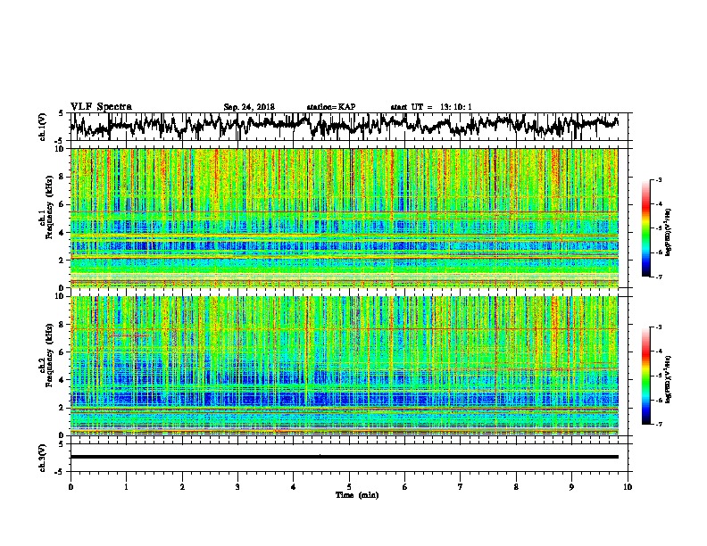Click the date text "Sep. 24, 2018"
Viewport: 707px width, 546px height.
pyautogui.click(x=249, y=107)
